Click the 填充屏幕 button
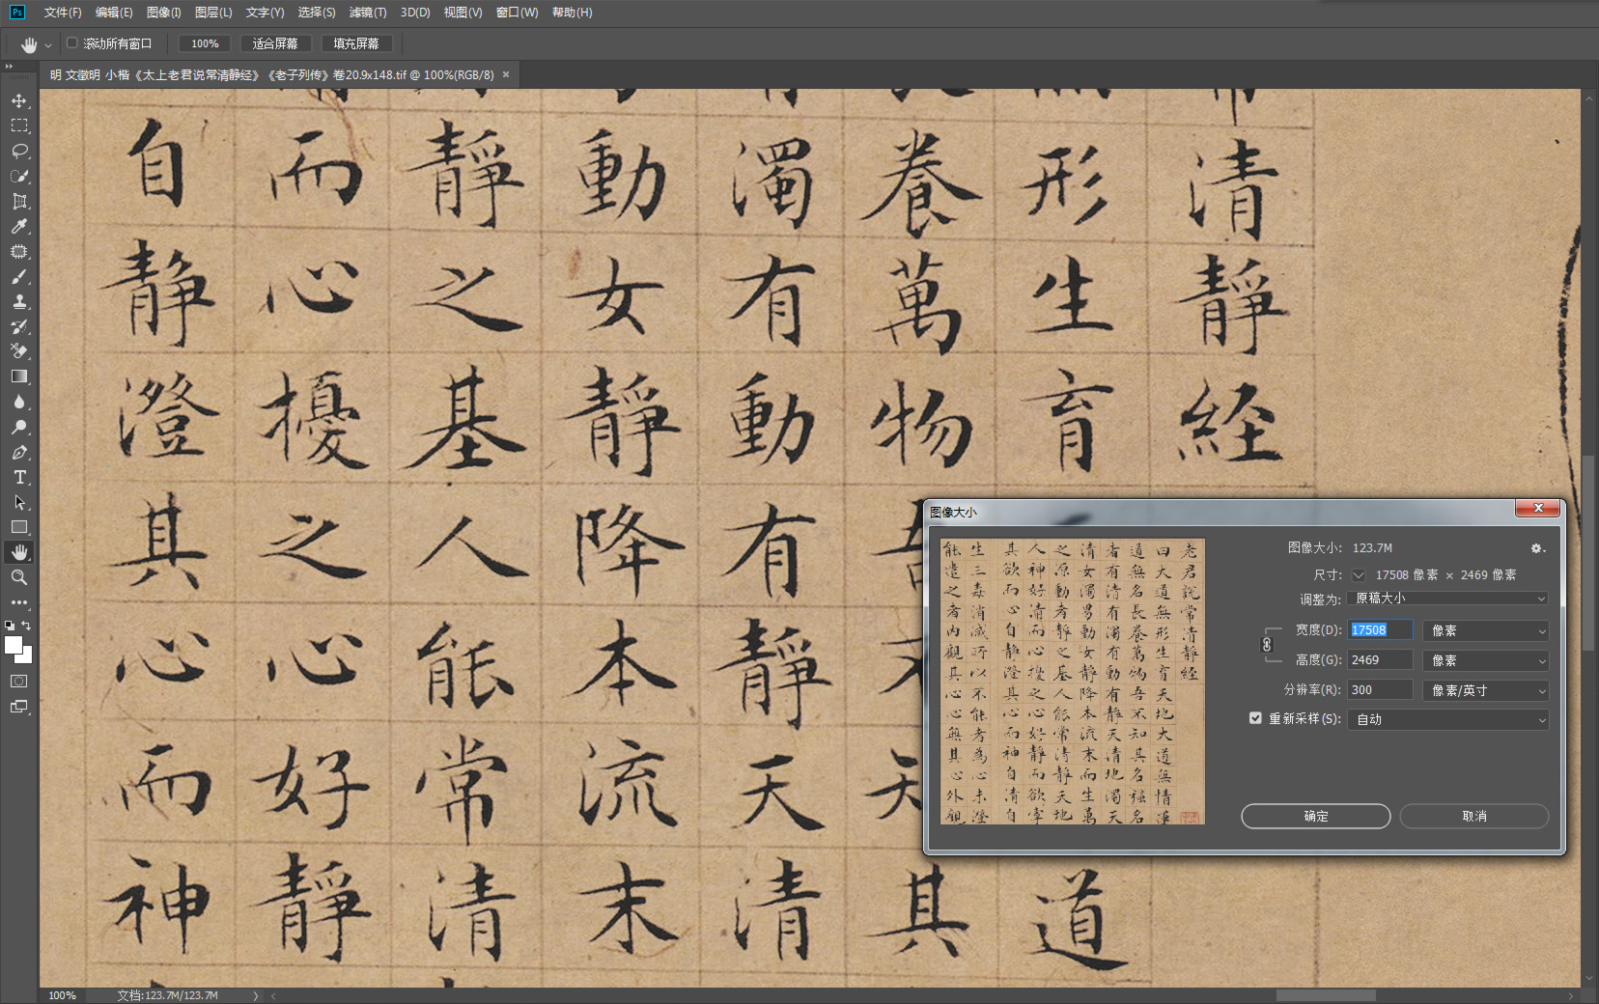 (x=356, y=43)
